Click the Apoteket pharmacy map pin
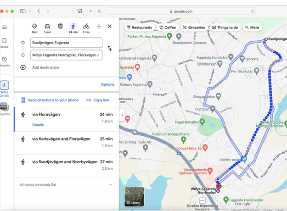 point(137,67)
